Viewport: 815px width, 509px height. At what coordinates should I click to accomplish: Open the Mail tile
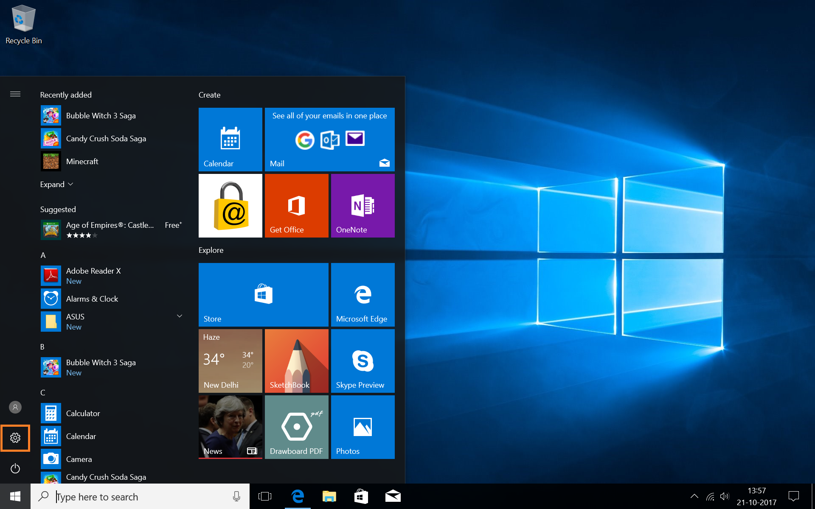[330, 140]
